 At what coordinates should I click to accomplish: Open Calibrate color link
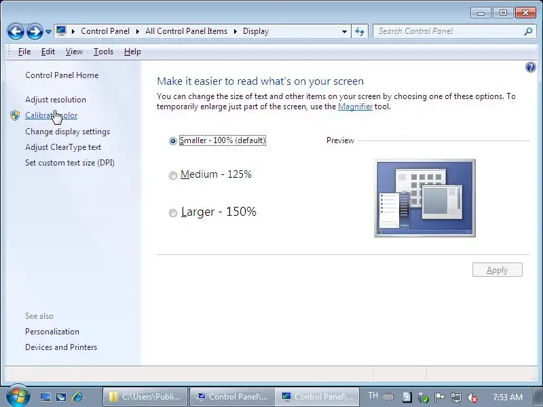pyautogui.click(x=52, y=115)
